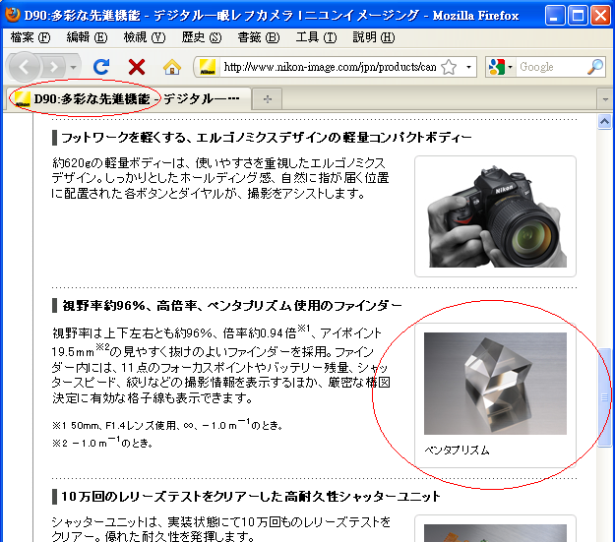Open the 檔案 (F) menu
This screenshot has width=615, height=542.
(30, 37)
